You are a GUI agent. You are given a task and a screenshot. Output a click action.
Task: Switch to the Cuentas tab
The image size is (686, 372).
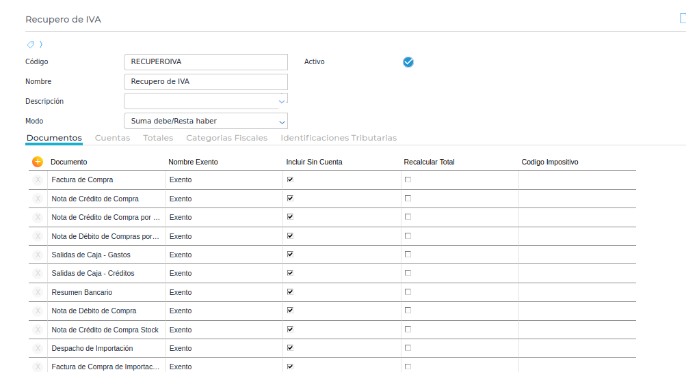point(112,138)
